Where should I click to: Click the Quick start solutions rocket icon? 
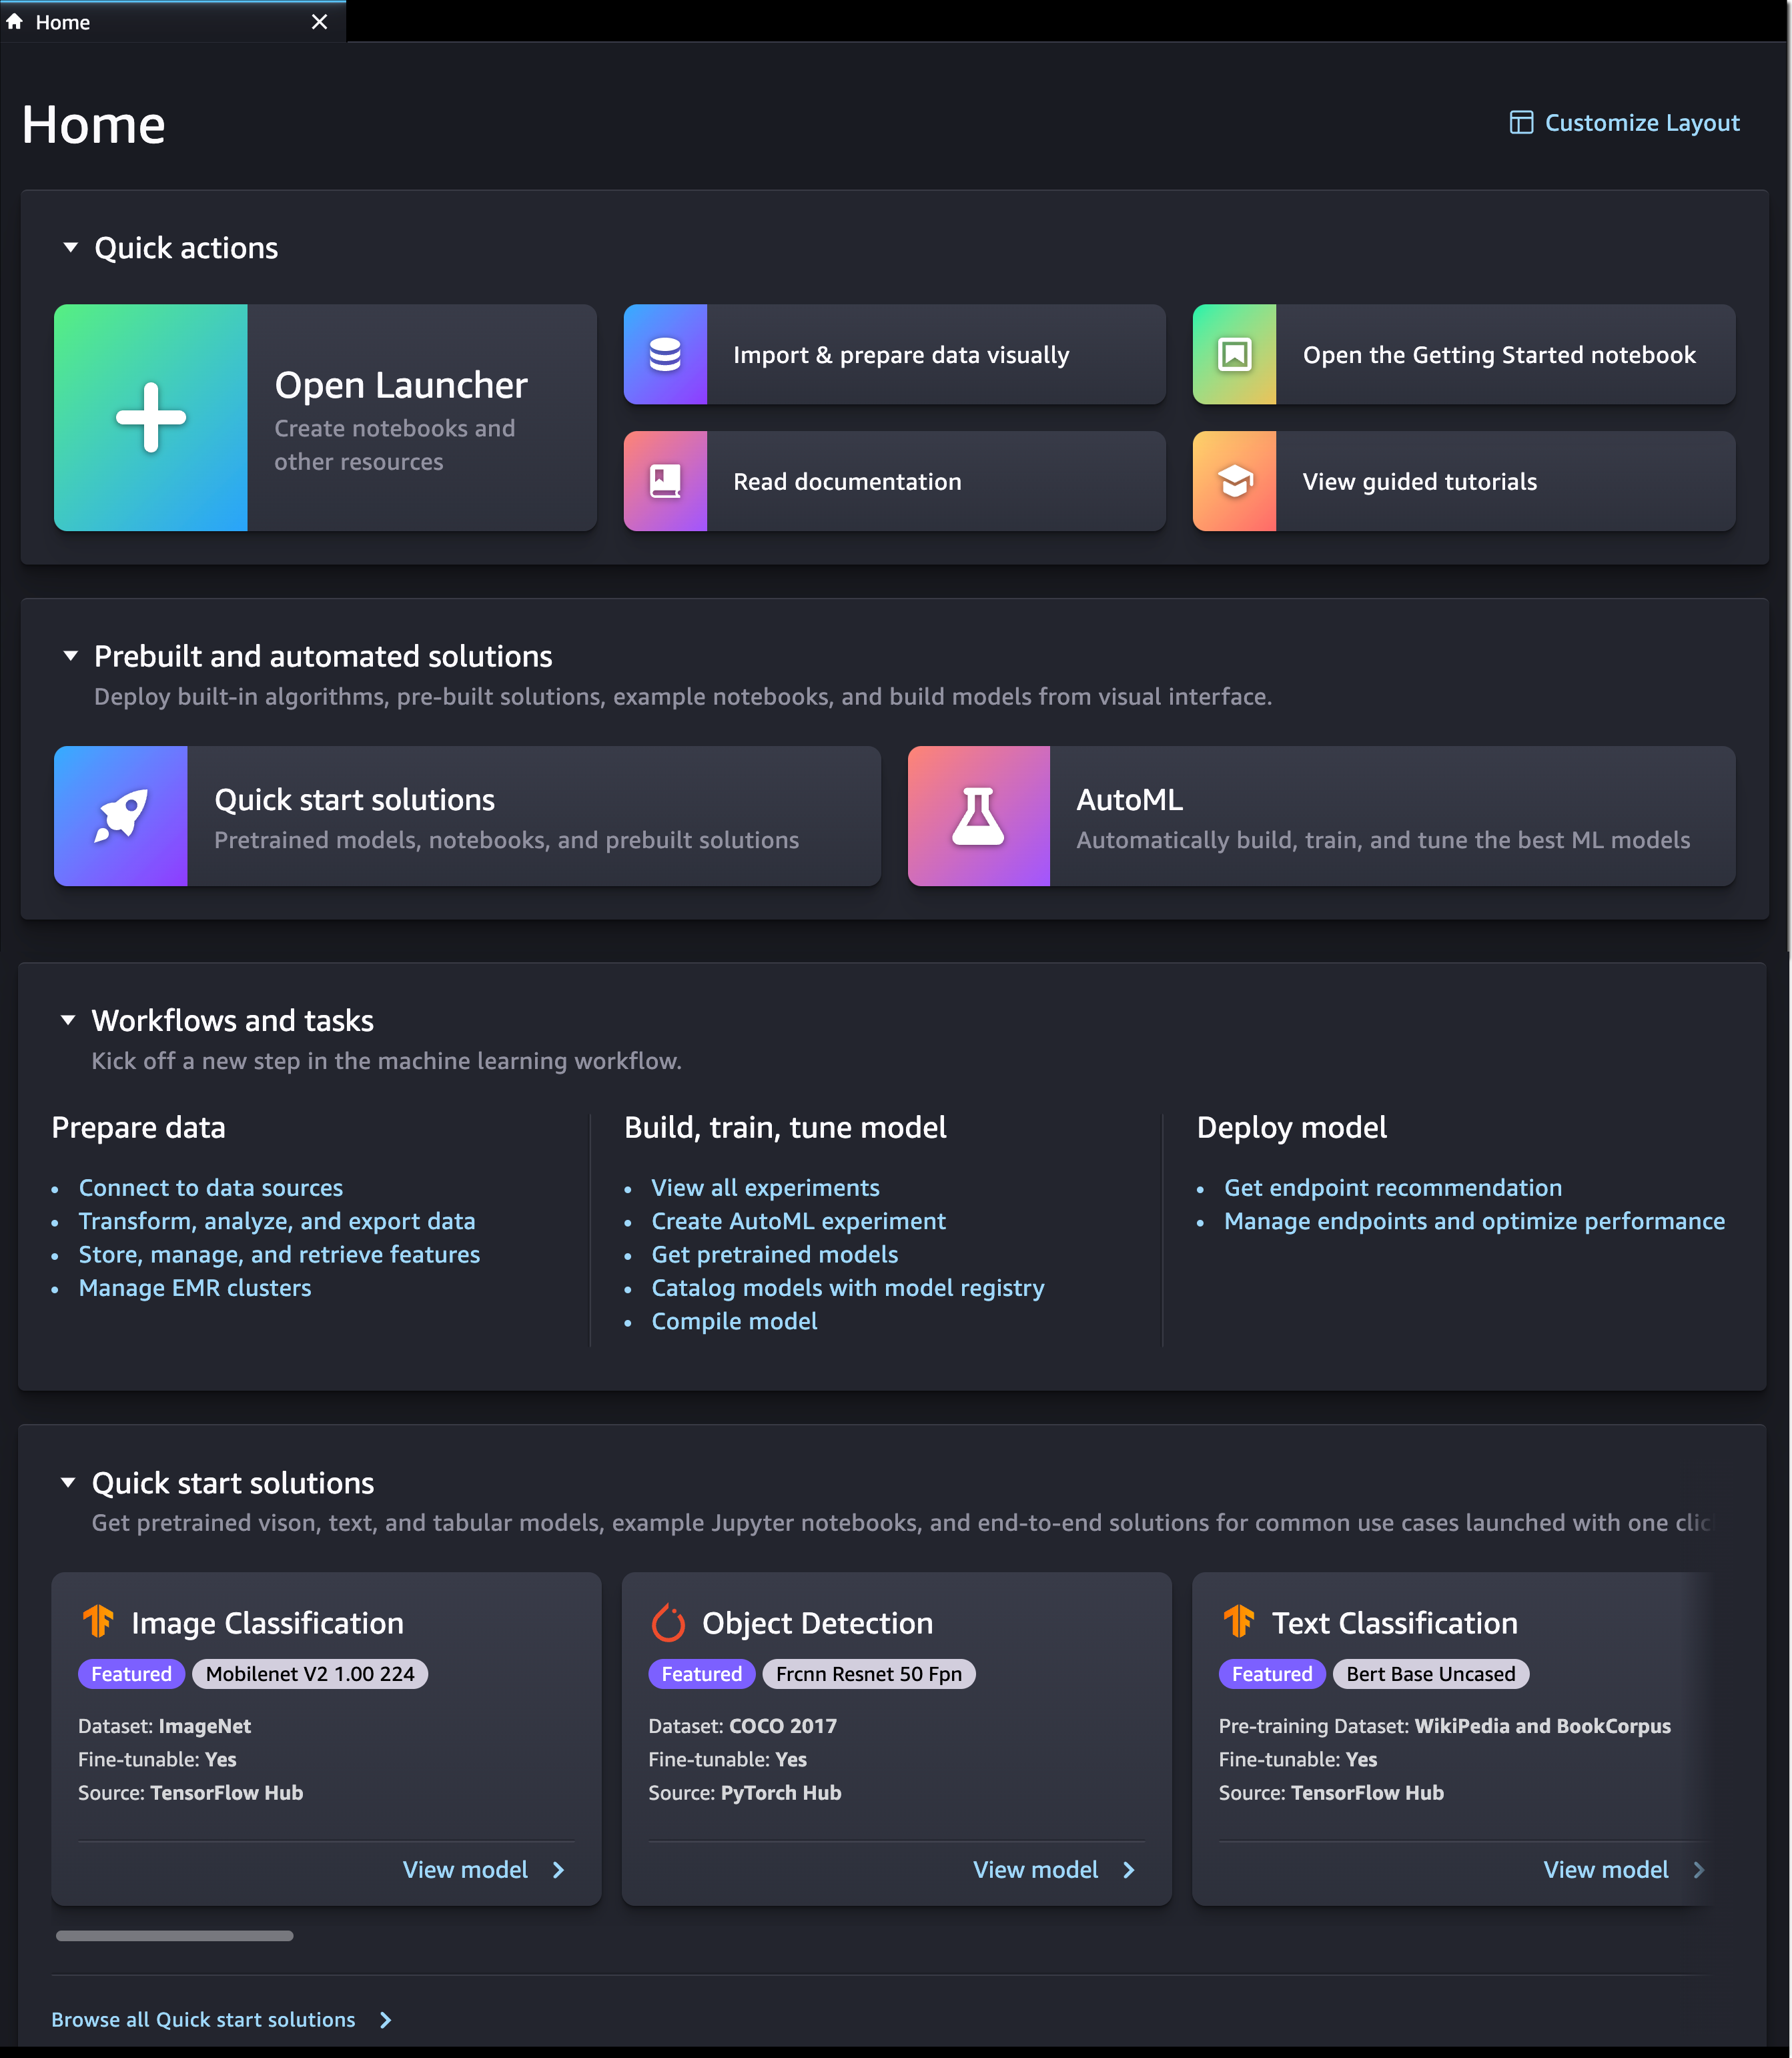click(x=120, y=815)
